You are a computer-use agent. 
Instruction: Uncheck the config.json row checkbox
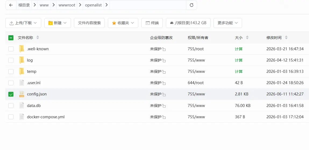pyautogui.click(x=11, y=94)
